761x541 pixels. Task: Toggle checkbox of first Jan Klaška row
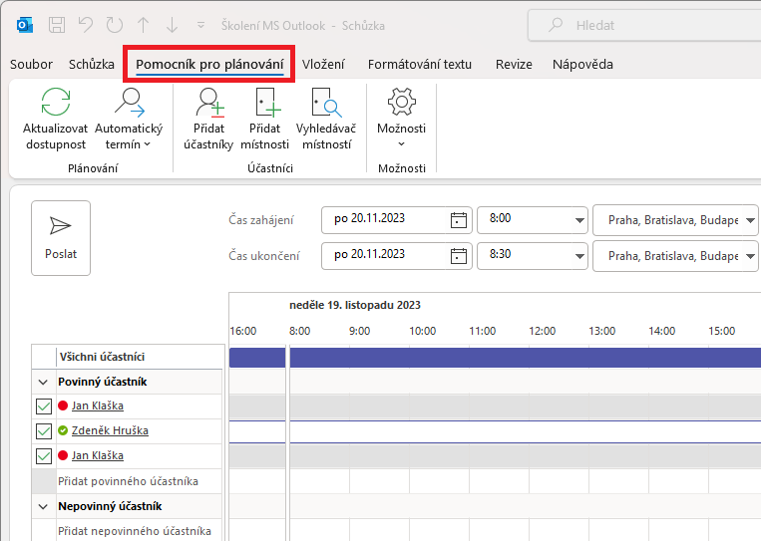(x=44, y=406)
